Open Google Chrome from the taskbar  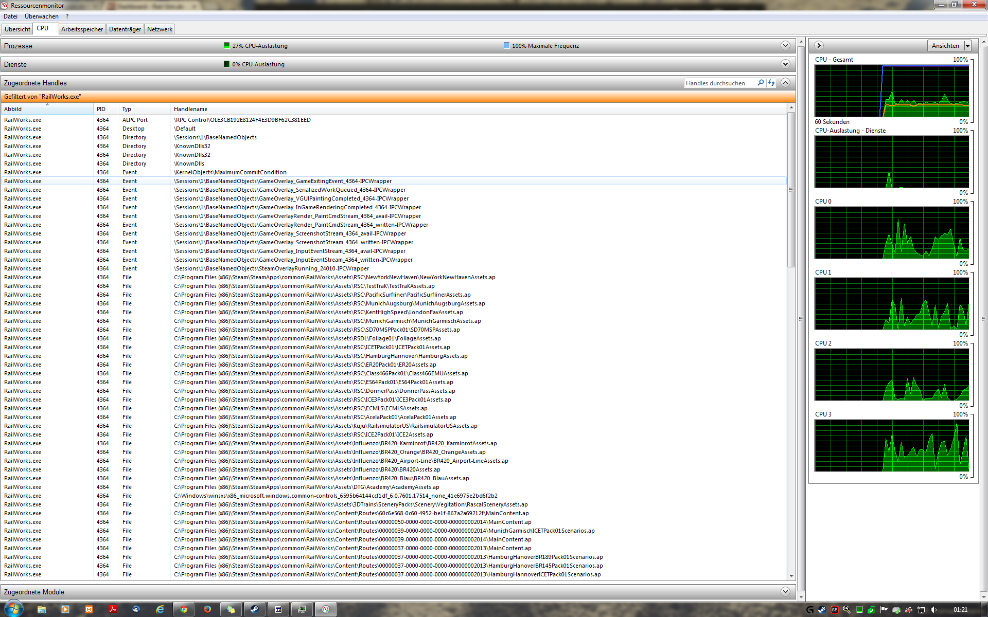tap(184, 609)
